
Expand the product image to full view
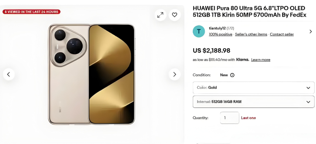[160, 15]
